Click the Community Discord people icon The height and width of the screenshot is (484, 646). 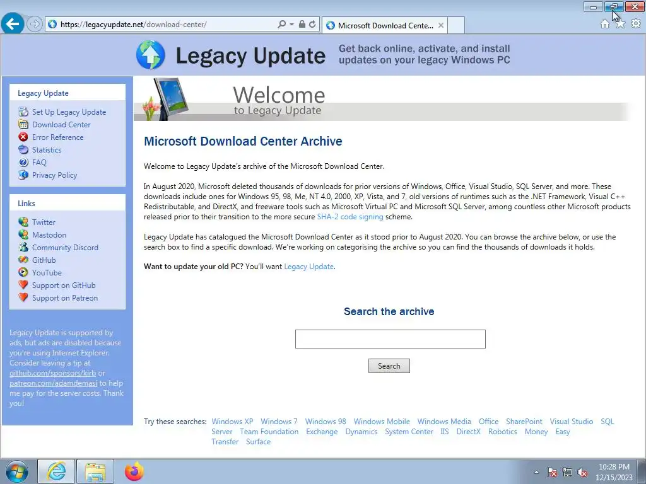[x=23, y=247]
